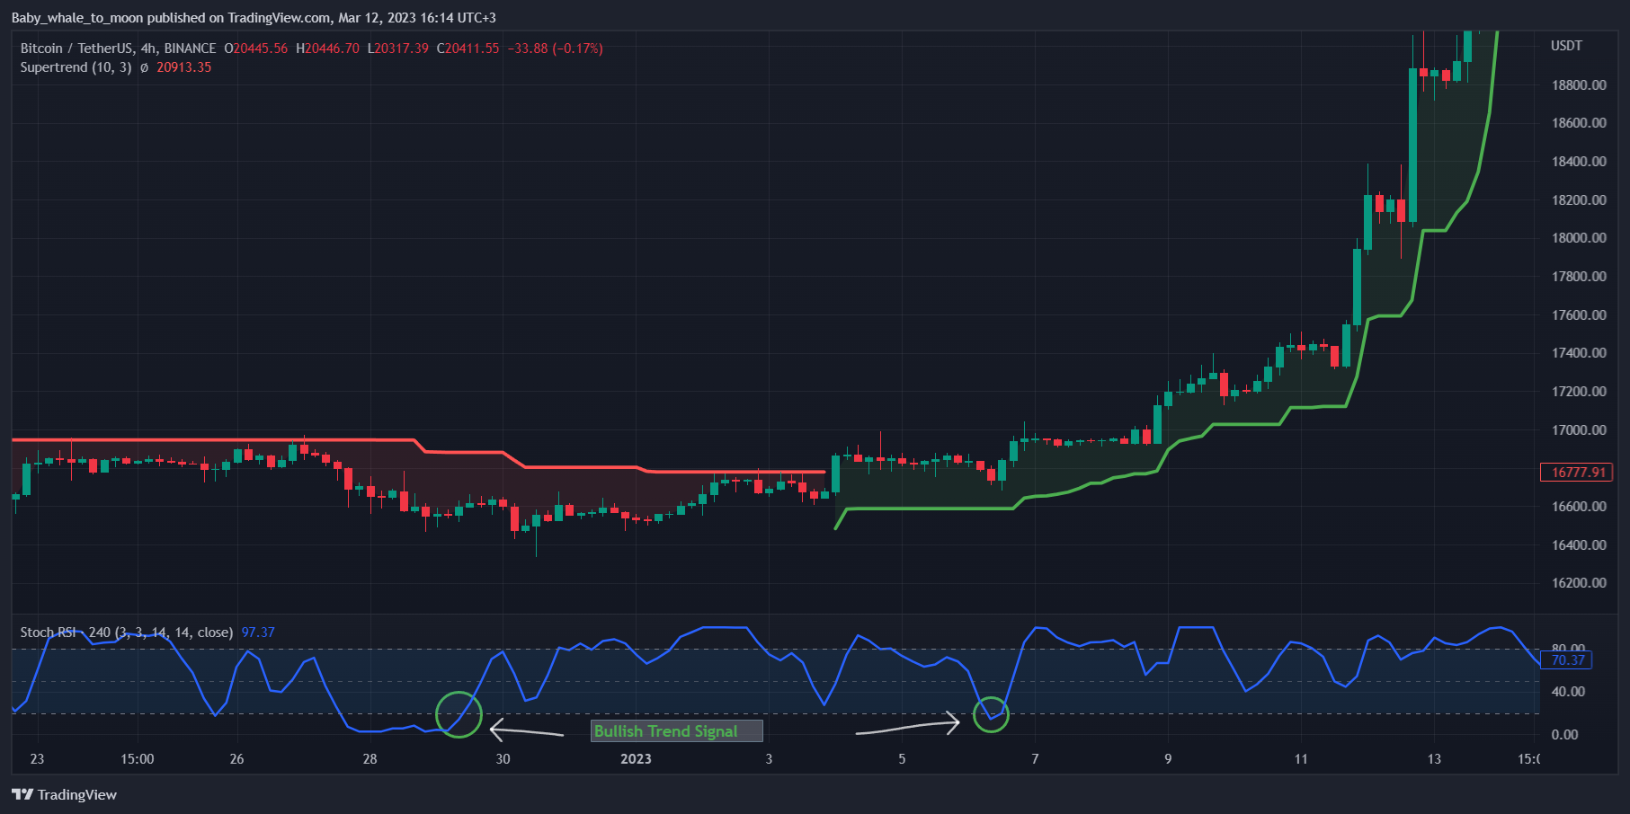Click the bold 2023 year label on time axis
The image size is (1630, 814).
click(x=636, y=759)
